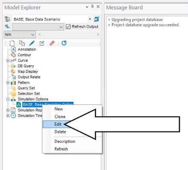Choose Delete from the context menu

[60, 132]
